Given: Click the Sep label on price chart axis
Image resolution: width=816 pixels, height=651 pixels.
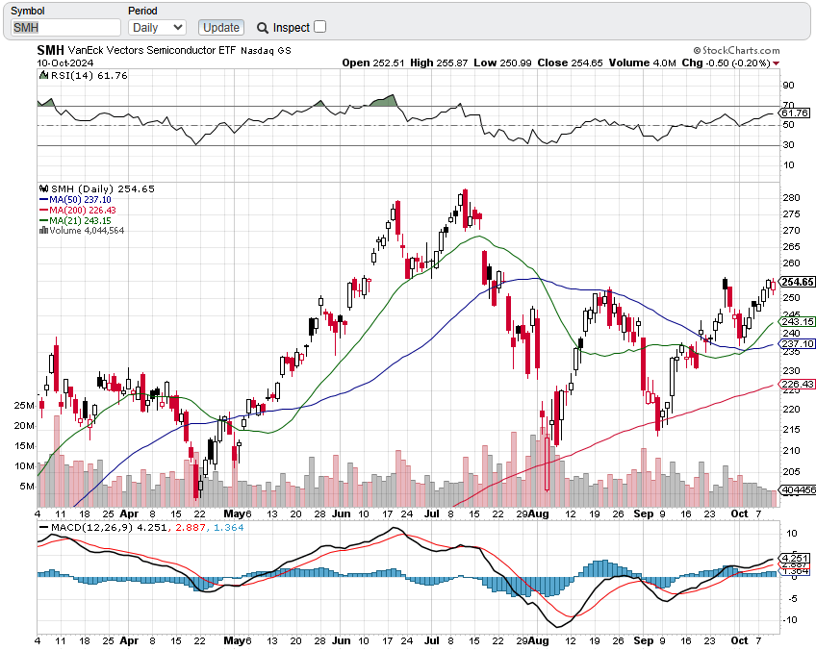Looking at the screenshot, I should pos(643,513).
